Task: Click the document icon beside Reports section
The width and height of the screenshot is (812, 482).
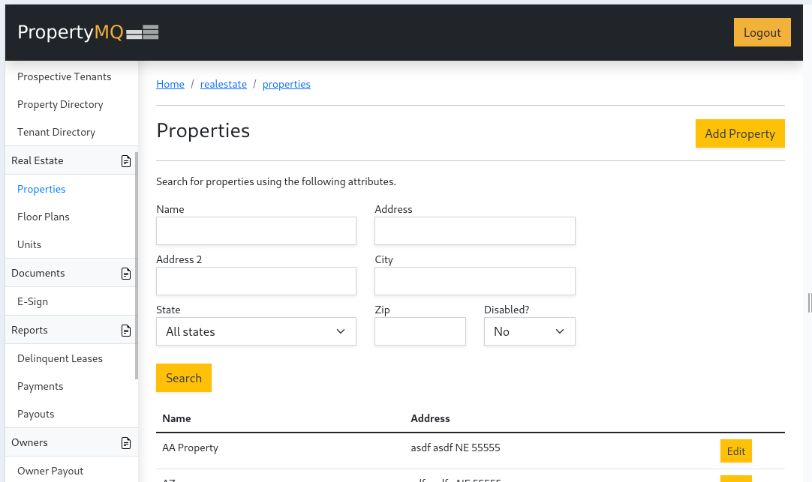Action: point(126,331)
